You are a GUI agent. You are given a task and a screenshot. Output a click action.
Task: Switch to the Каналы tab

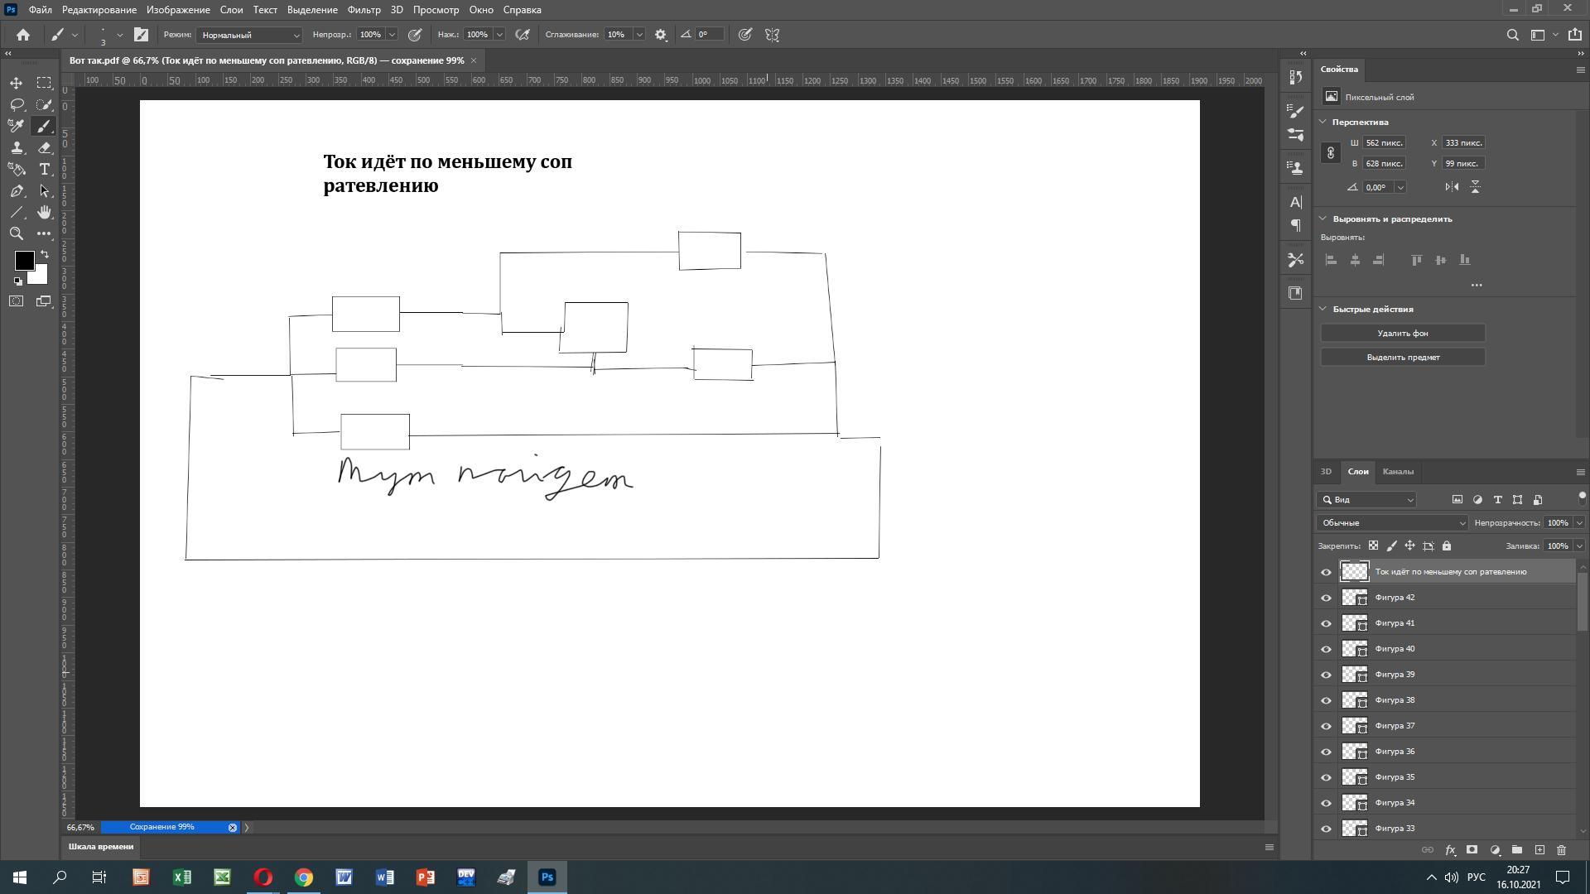point(1398,472)
